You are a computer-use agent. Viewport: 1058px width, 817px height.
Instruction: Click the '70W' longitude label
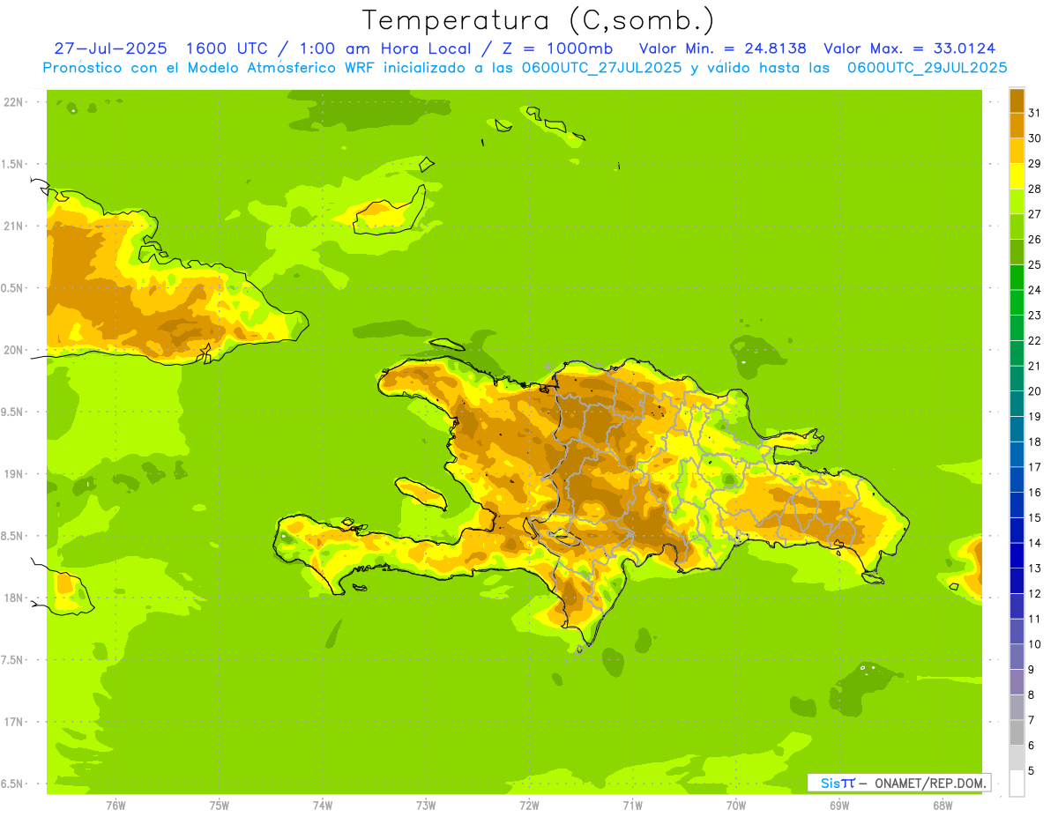(x=736, y=806)
